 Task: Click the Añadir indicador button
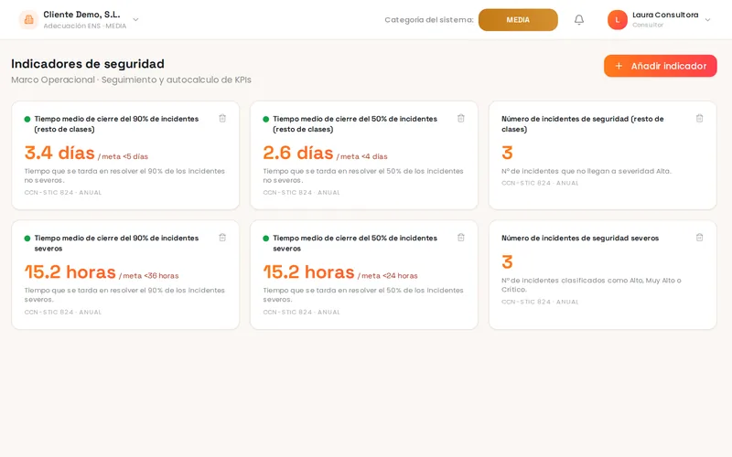pyautogui.click(x=660, y=66)
